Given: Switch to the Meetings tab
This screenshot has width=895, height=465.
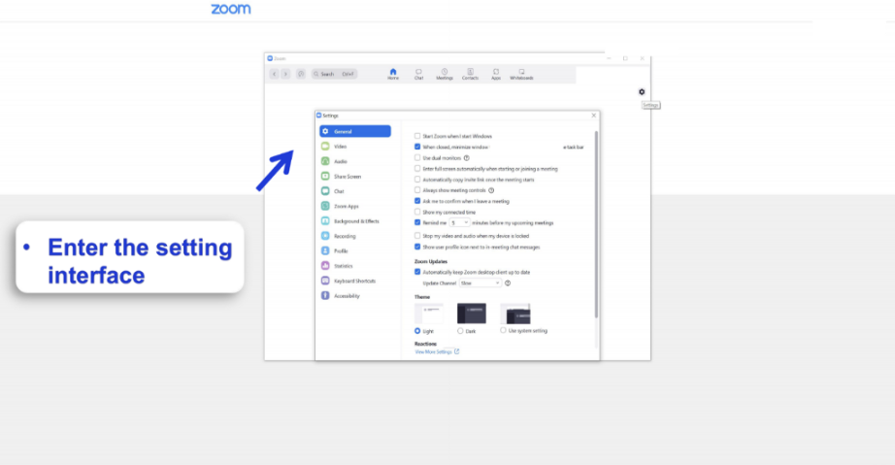Looking at the screenshot, I should click(445, 73).
